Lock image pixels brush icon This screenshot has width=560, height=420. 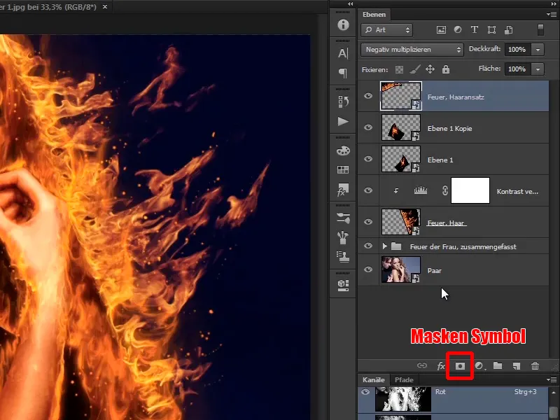point(414,69)
